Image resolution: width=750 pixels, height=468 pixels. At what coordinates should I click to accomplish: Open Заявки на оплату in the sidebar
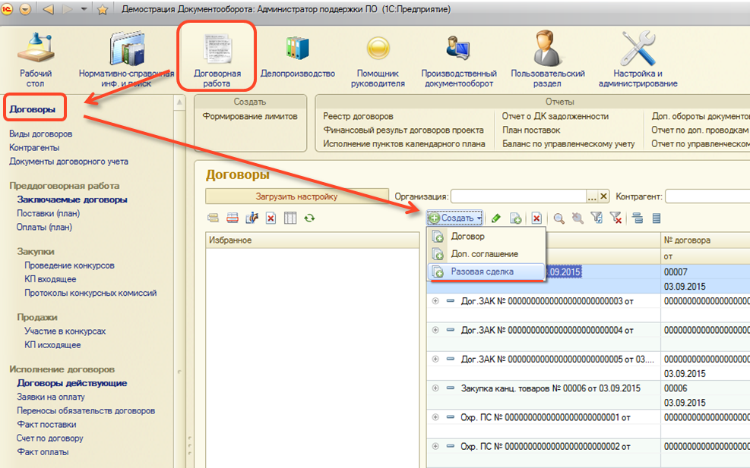51,397
